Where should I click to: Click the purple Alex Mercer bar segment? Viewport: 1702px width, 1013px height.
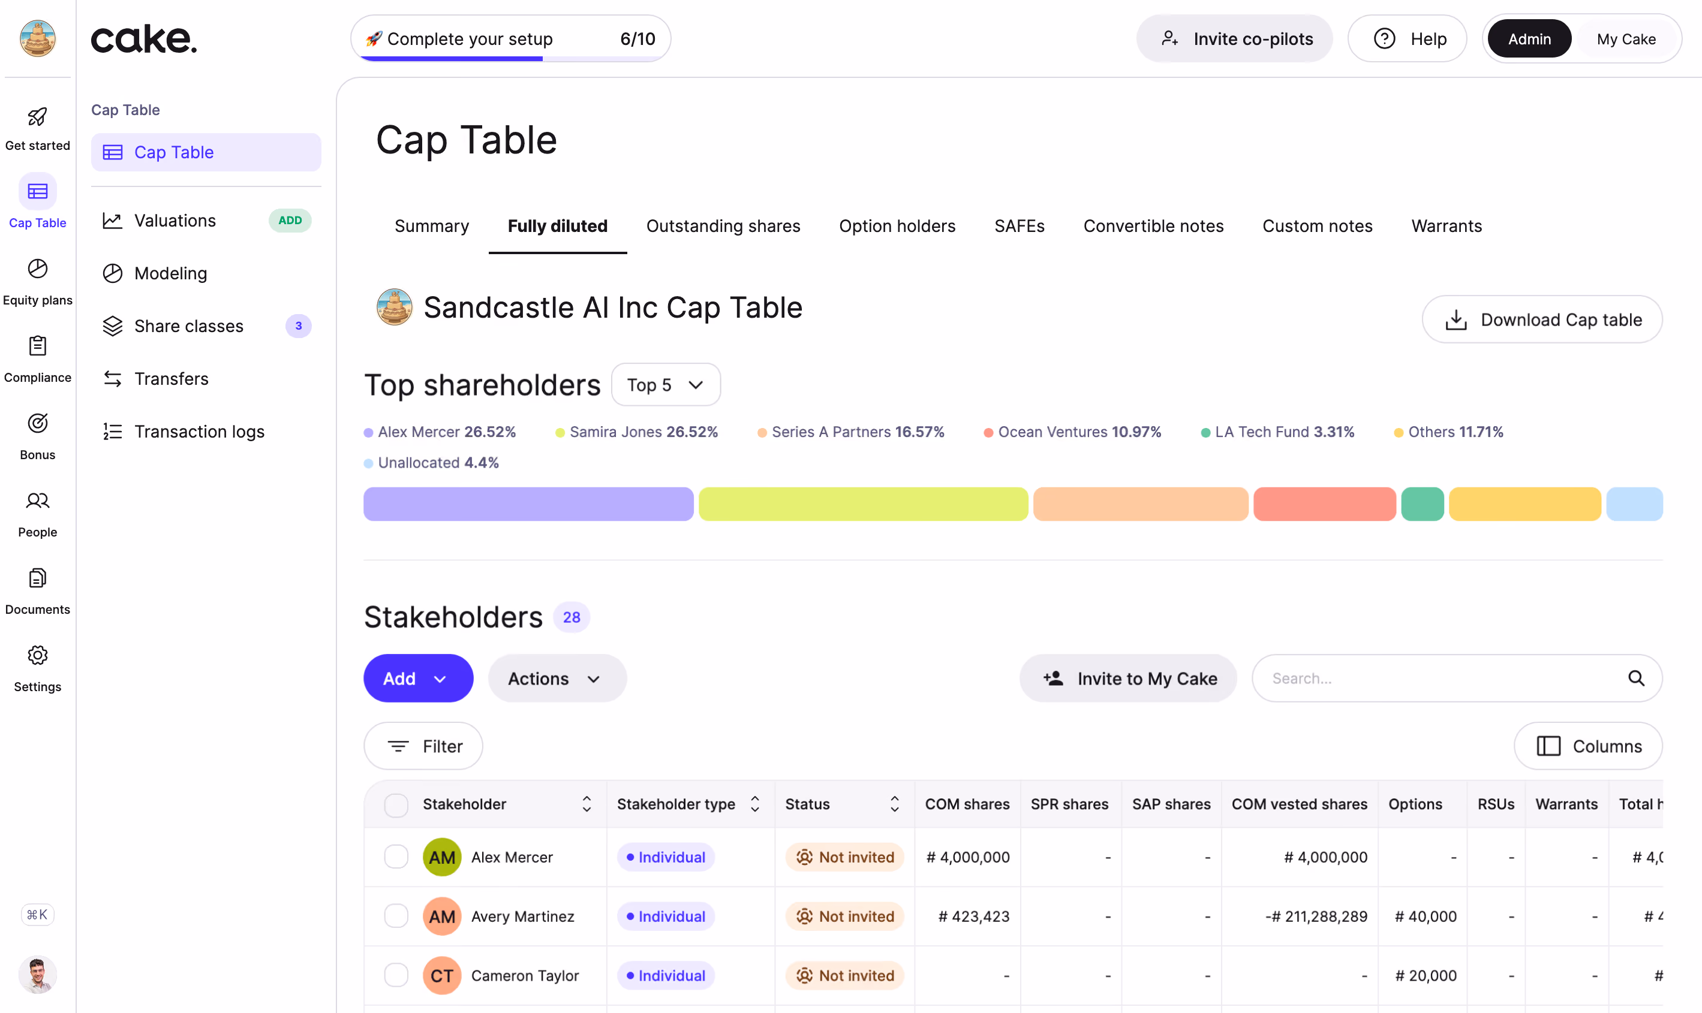[x=528, y=505]
